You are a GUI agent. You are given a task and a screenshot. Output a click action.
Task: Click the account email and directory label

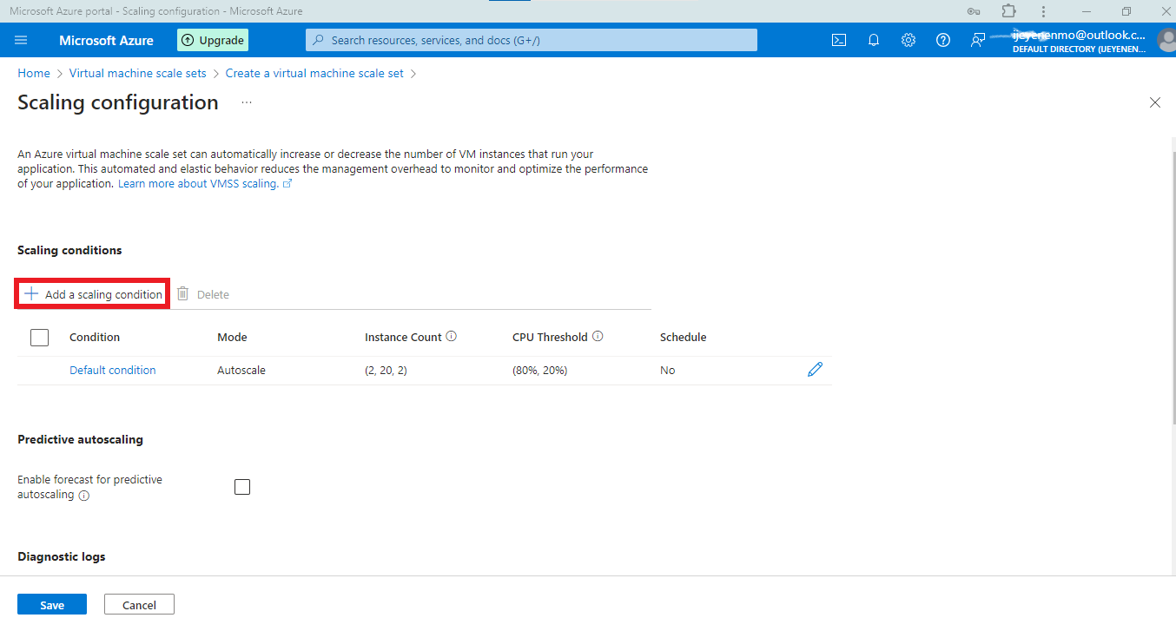click(1079, 41)
